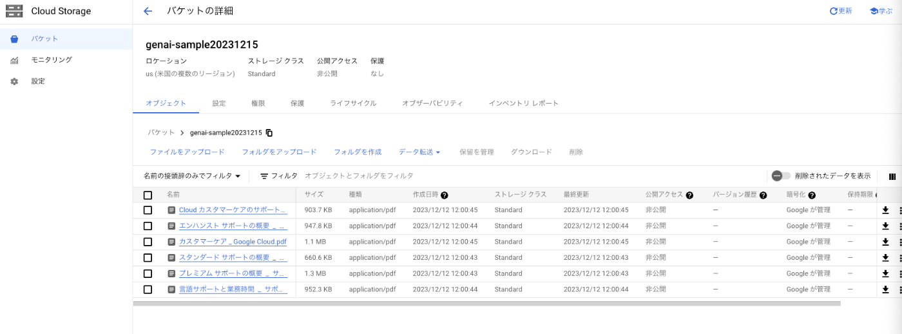The image size is (902, 334).
Task: Click the 更新 refresh button
Action: point(841,11)
